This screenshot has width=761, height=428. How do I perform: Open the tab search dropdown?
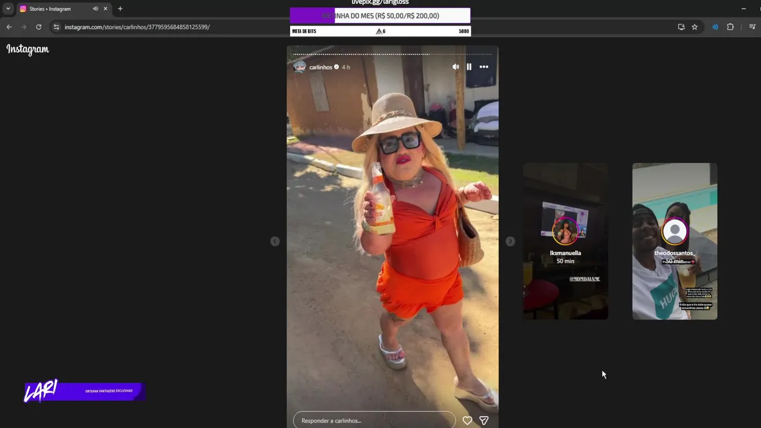8,9
